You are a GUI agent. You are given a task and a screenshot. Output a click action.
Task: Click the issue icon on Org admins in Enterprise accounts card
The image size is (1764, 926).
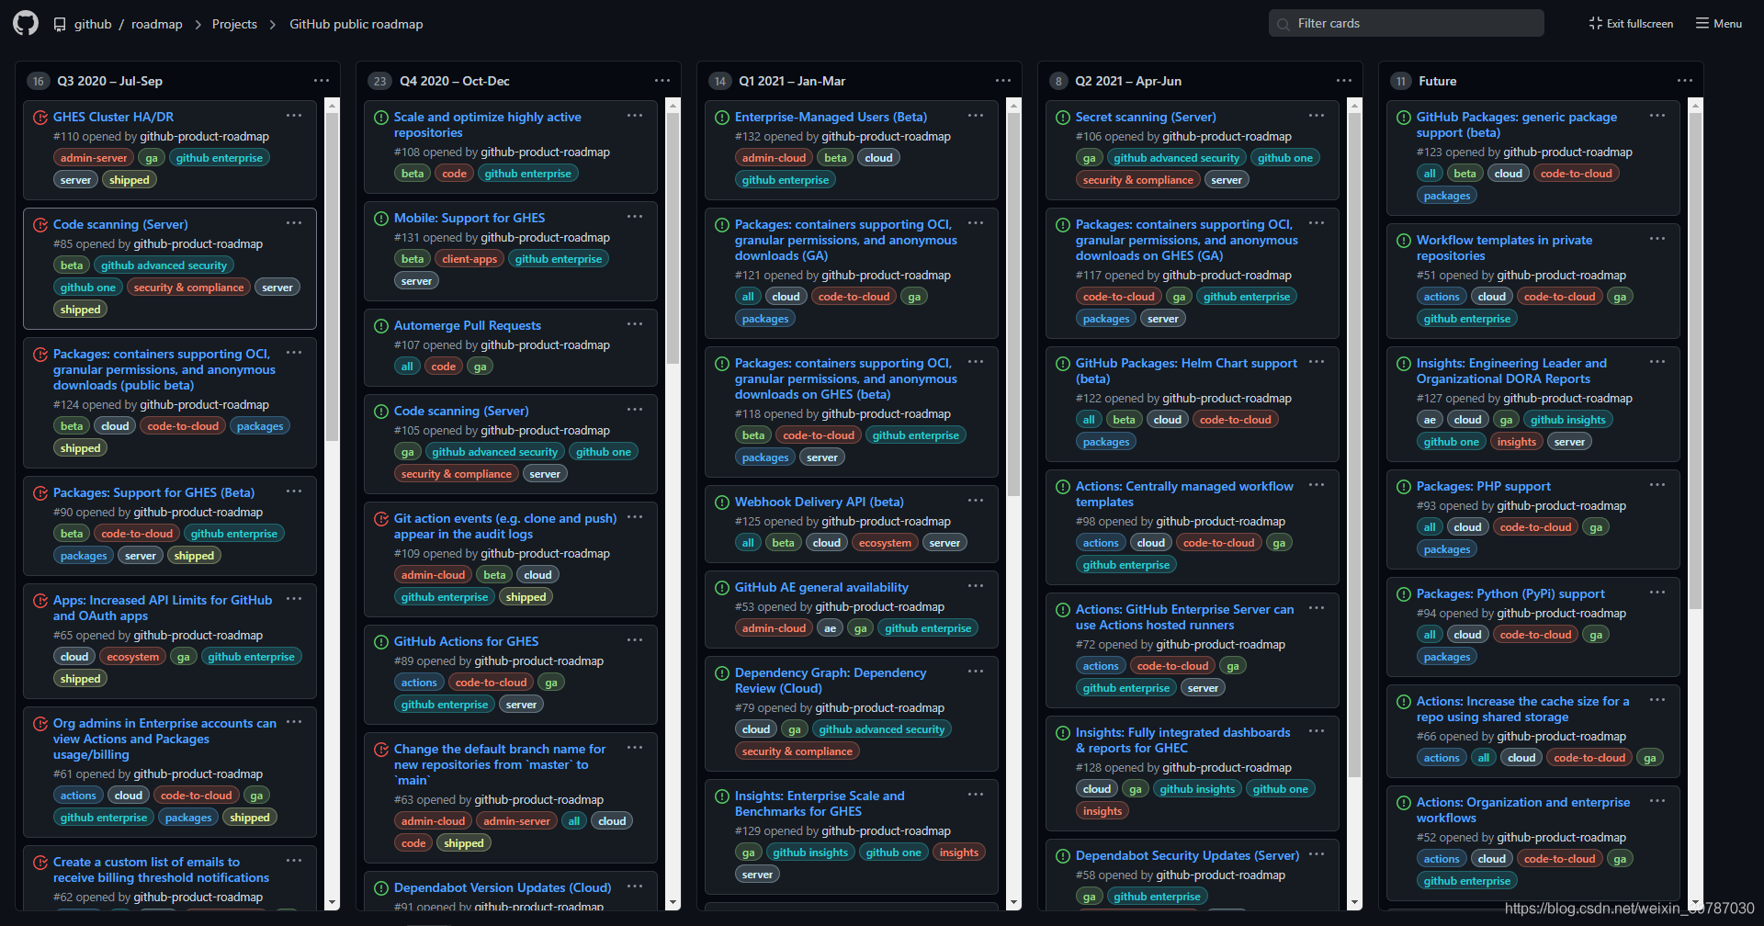(x=40, y=724)
